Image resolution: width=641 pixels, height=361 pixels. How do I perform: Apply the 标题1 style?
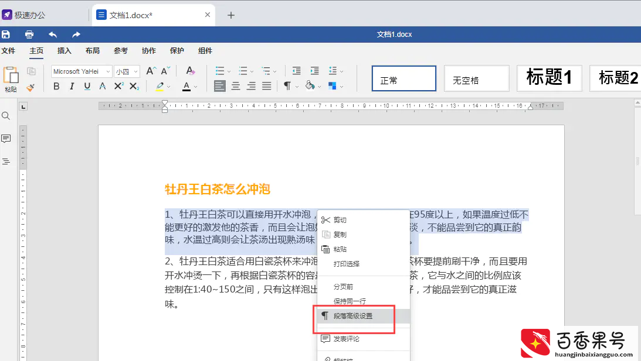coord(550,78)
